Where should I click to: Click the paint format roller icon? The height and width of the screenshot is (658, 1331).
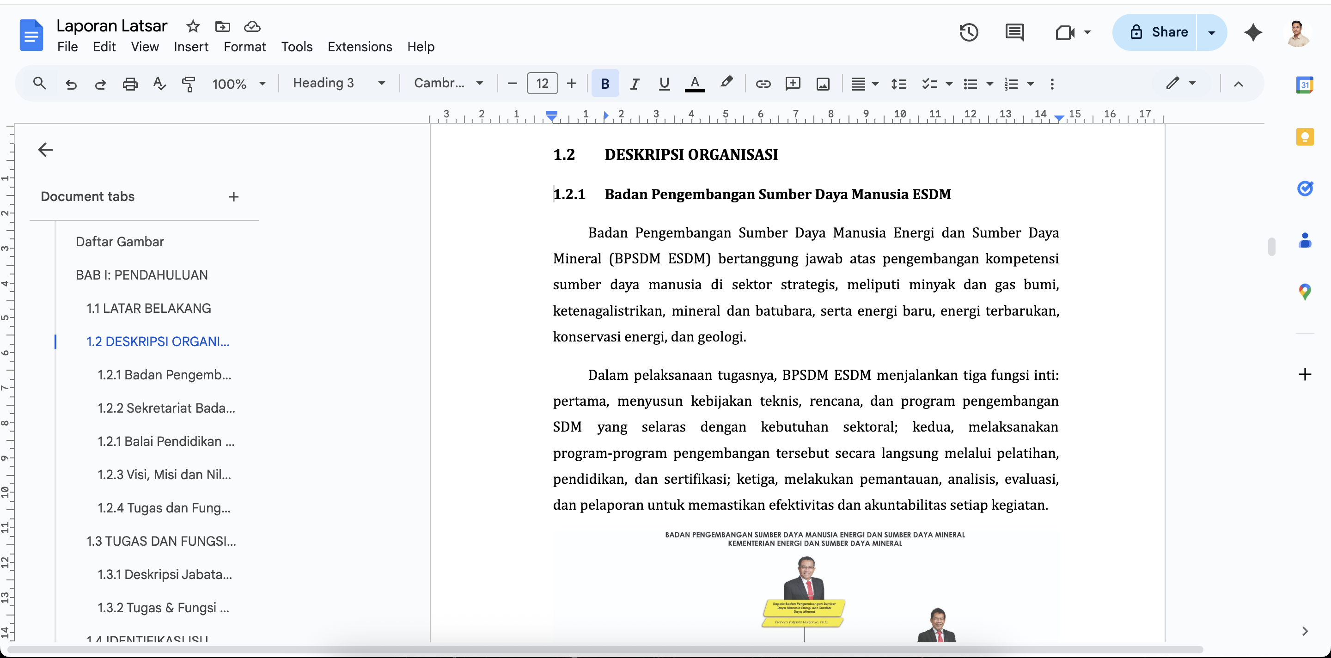coord(189,84)
